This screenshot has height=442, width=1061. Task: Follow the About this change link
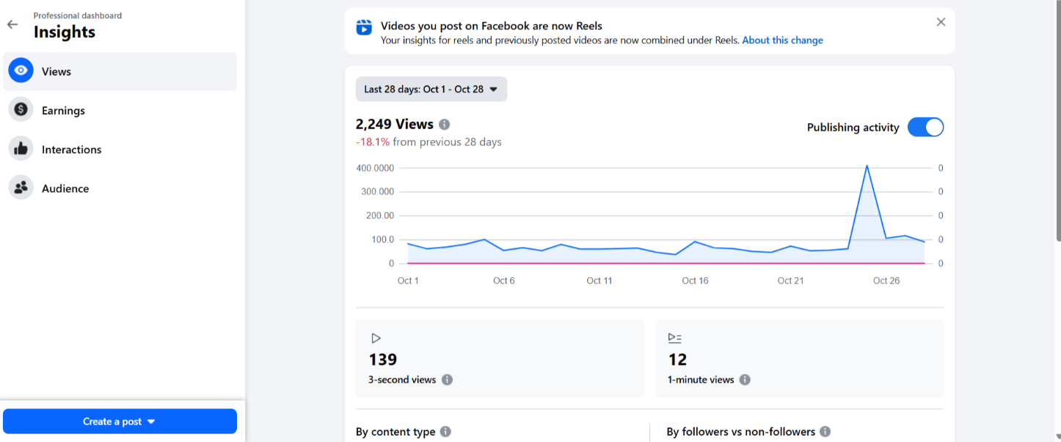click(x=782, y=40)
